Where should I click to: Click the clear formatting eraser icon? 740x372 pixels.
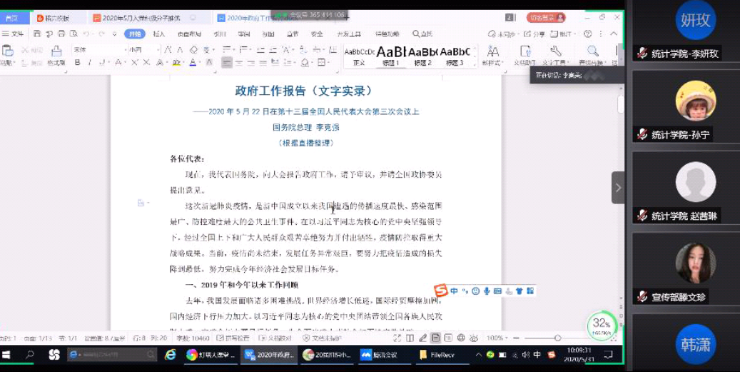point(193,49)
